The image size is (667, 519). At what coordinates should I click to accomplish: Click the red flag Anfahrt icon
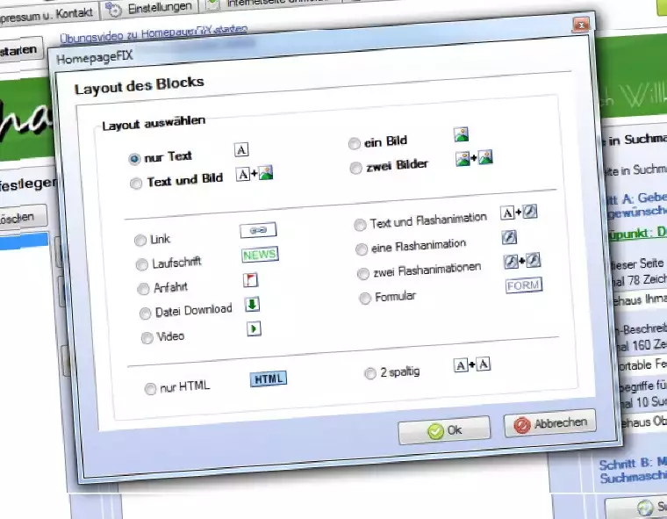point(251,280)
